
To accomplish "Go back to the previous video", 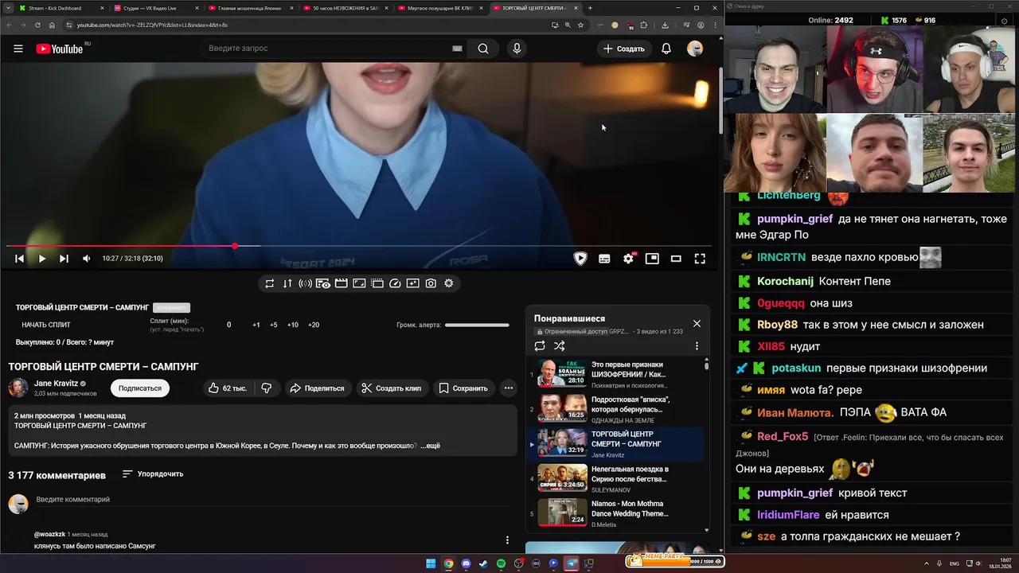I will (x=19, y=259).
